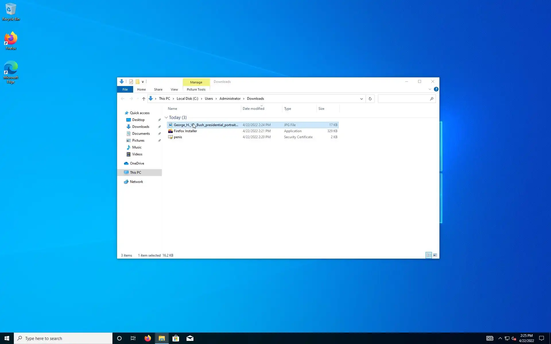
Task: Switch to large thumbnails view icon
Action: pos(435,255)
